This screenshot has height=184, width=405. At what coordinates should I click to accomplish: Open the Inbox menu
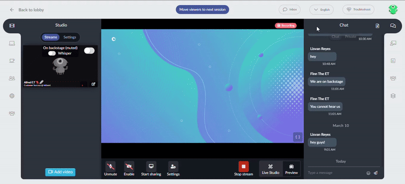(x=290, y=10)
